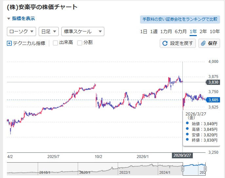This screenshot has width=225, height=178.
Task: Click the 高値：3,845円 tooltip value
Action: click(205, 129)
